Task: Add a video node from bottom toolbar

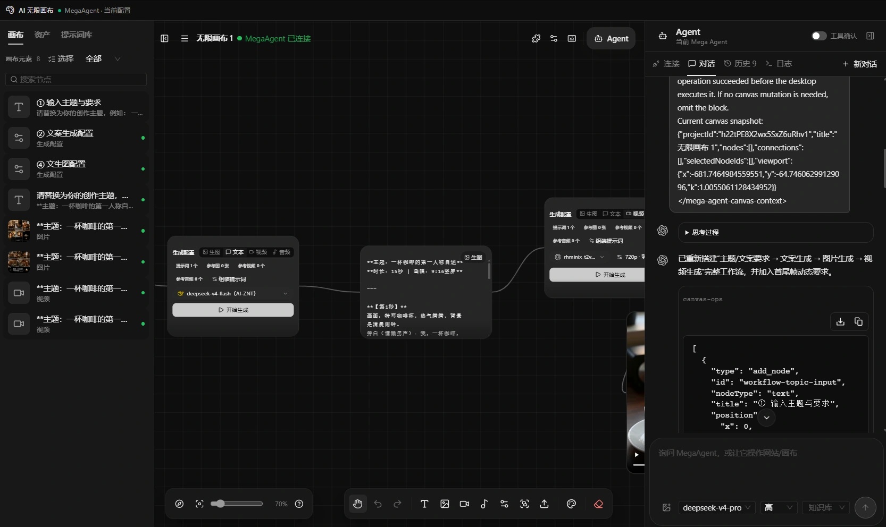Action: point(464,504)
